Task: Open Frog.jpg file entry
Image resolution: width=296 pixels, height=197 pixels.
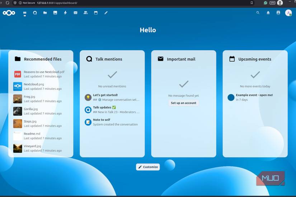Action: tap(41, 99)
